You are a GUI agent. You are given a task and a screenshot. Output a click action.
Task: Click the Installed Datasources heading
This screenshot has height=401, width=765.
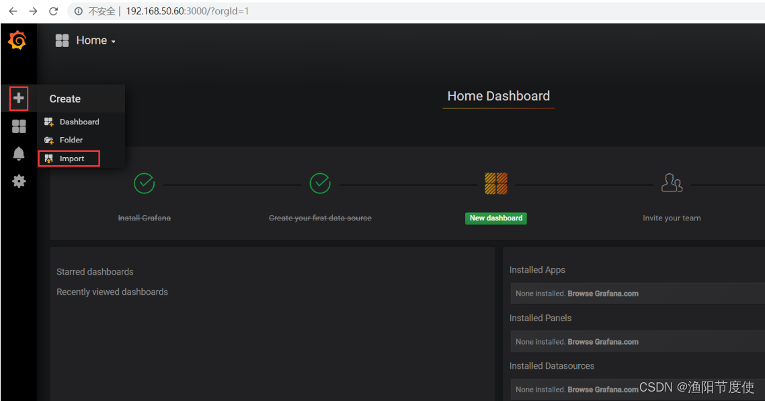tap(552, 366)
